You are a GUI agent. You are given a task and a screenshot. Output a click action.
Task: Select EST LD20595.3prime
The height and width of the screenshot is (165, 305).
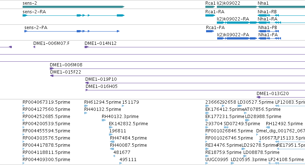(x=249, y=160)
